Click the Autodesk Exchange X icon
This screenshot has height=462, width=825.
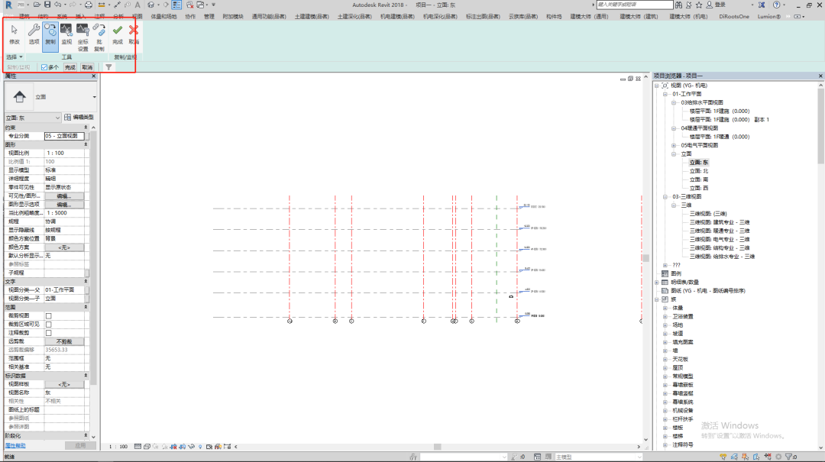[x=762, y=5]
